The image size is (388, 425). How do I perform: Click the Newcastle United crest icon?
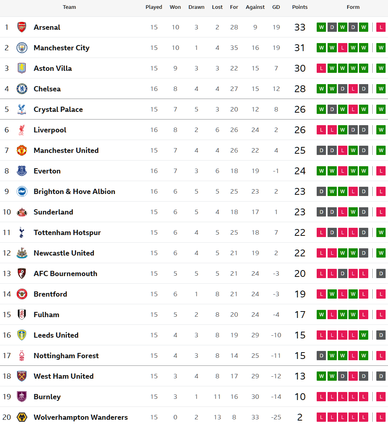pos(22,253)
